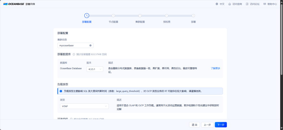Click the 部署配置 step clock icon
This screenshot has height=130, width=283.
click(x=87, y=16)
